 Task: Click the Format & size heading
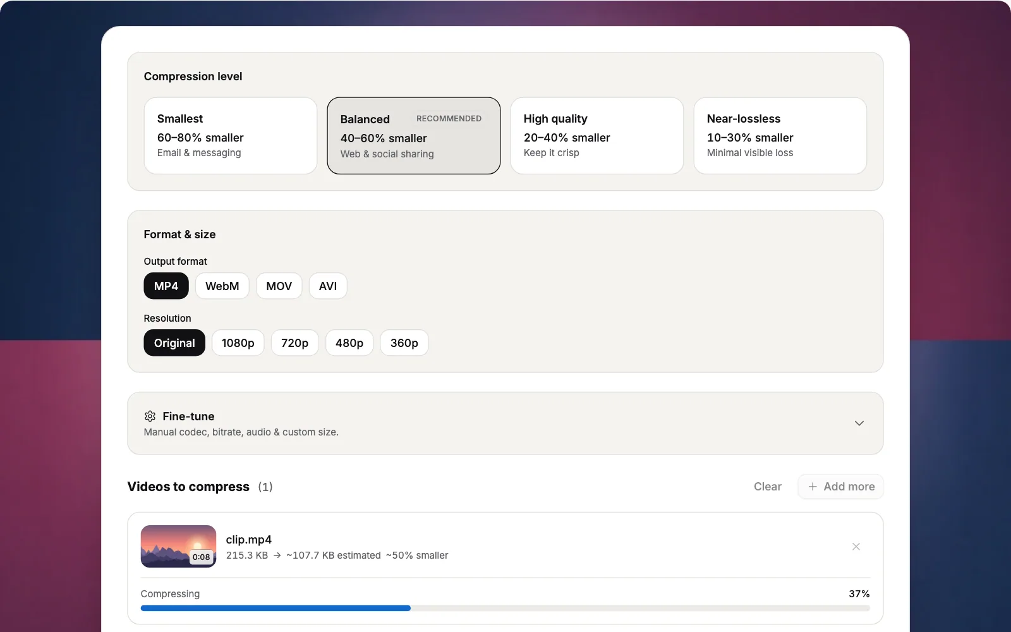click(180, 234)
